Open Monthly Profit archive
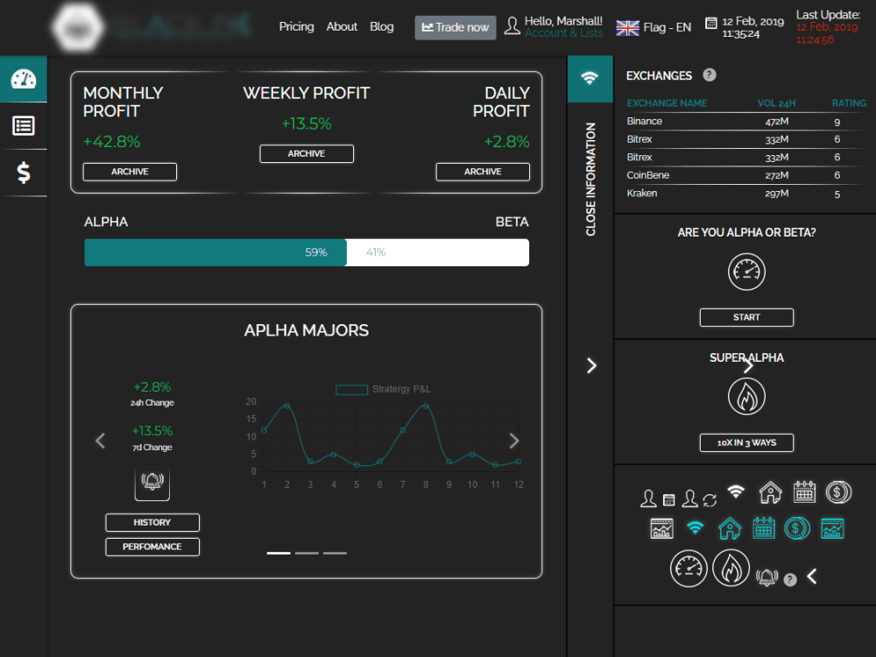The width and height of the screenshot is (876, 657). pyautogui.click(x=130, y=172)
